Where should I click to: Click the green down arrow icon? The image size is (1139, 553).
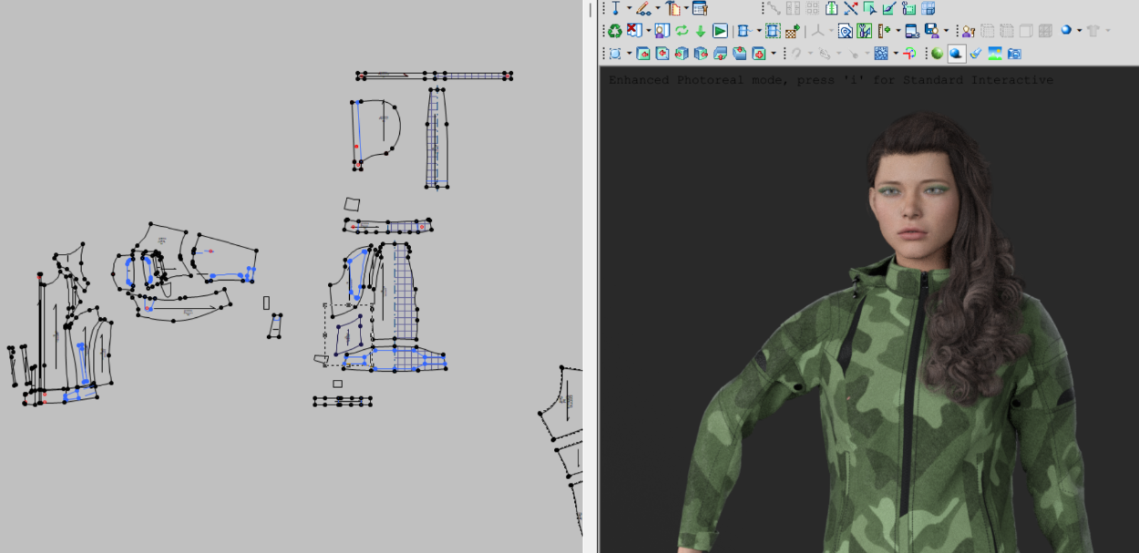[701, 31]
